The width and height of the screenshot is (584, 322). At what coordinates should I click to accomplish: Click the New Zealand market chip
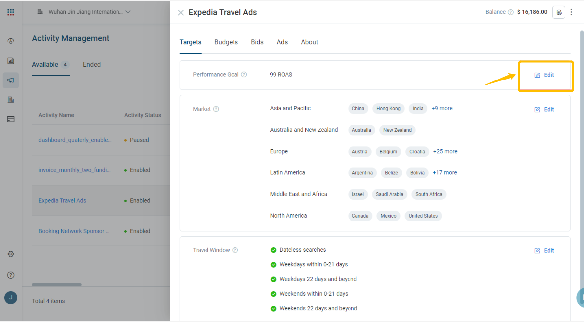(x=397, y=130)
